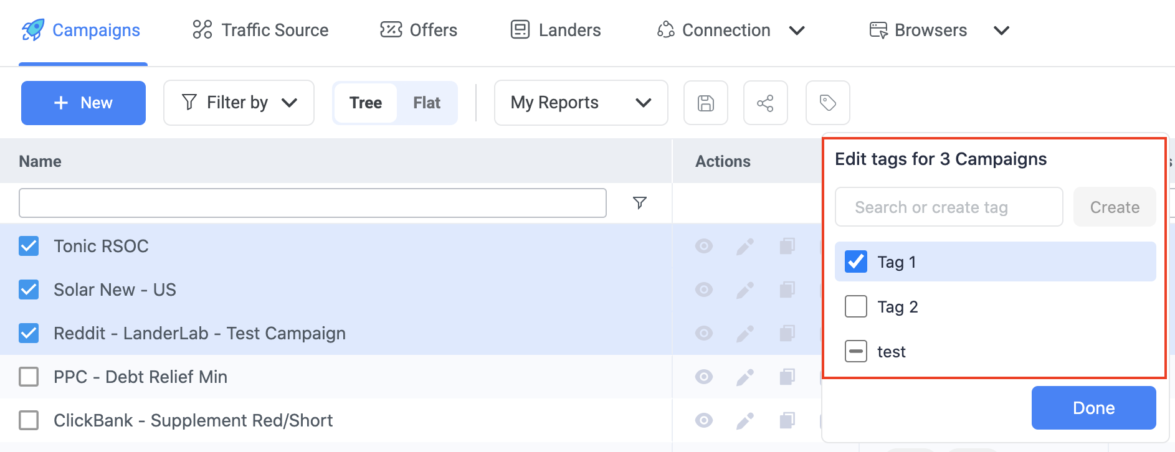Viewport: 1175px width, 452px height.
Task: Click the share report icon
Action: point(765,103)
